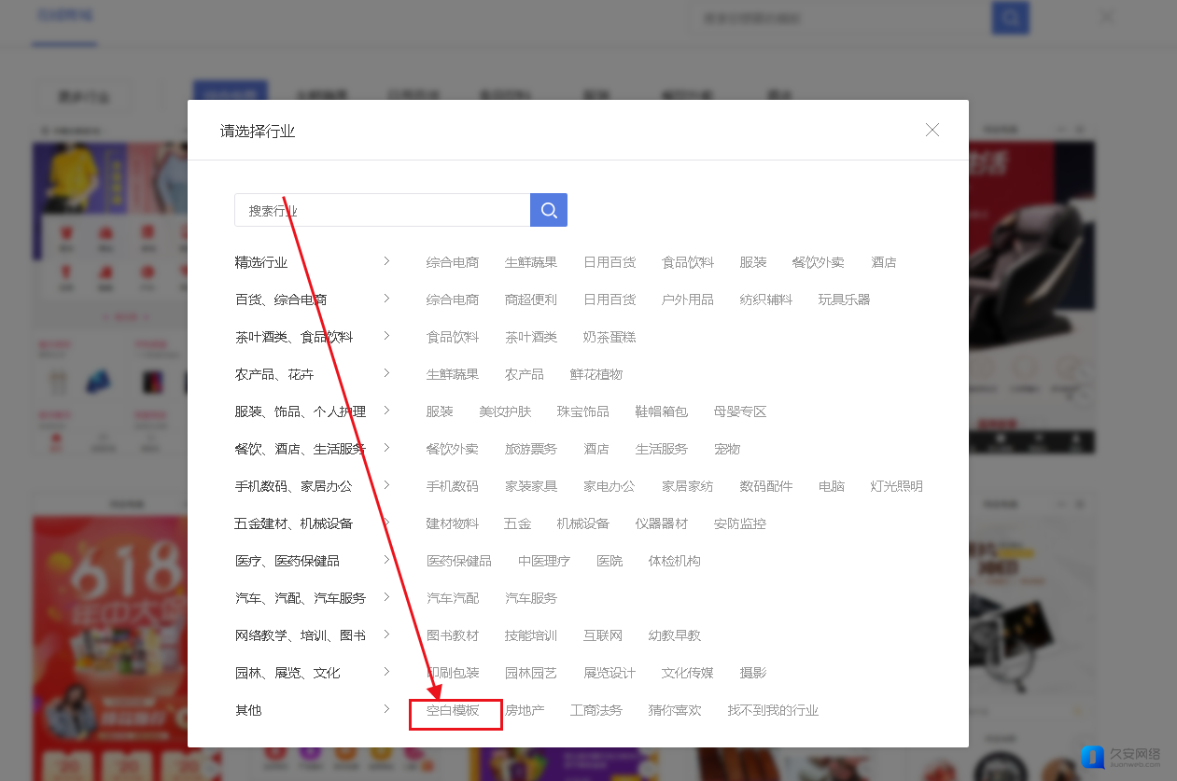Click 找不到我的行业 link
The image size is (1177, 781).
click(773, 711)
